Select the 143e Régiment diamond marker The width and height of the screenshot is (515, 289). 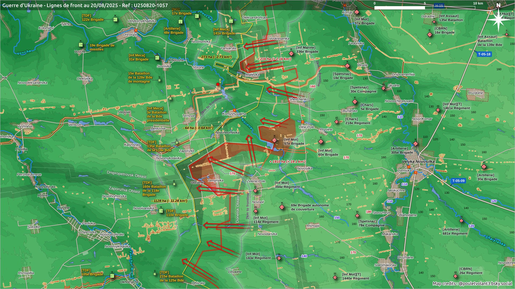click(279, 258)
